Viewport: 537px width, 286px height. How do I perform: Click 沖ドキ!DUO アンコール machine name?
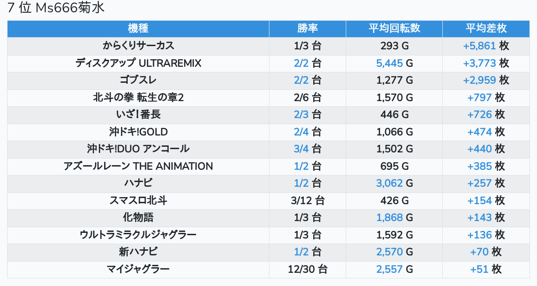point(138,149)
